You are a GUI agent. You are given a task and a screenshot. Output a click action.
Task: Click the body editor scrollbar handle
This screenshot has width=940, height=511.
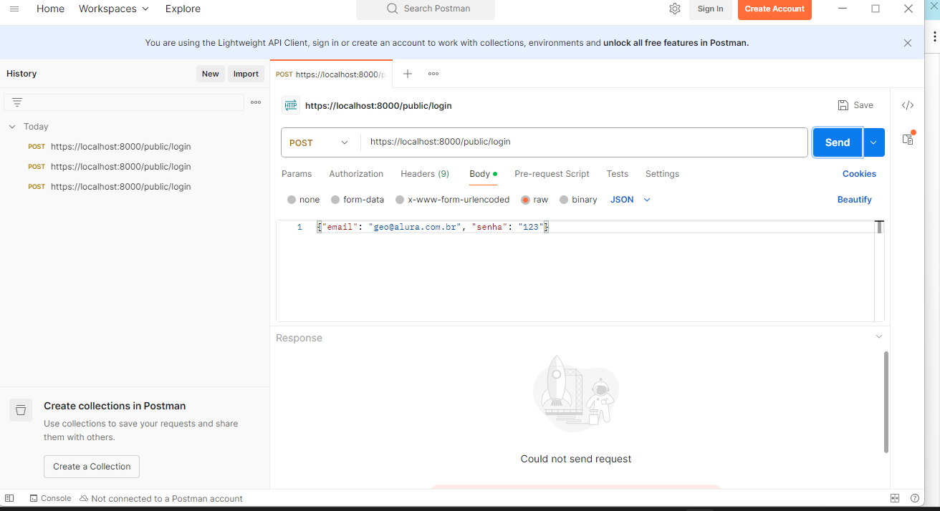tap(879, 227)
